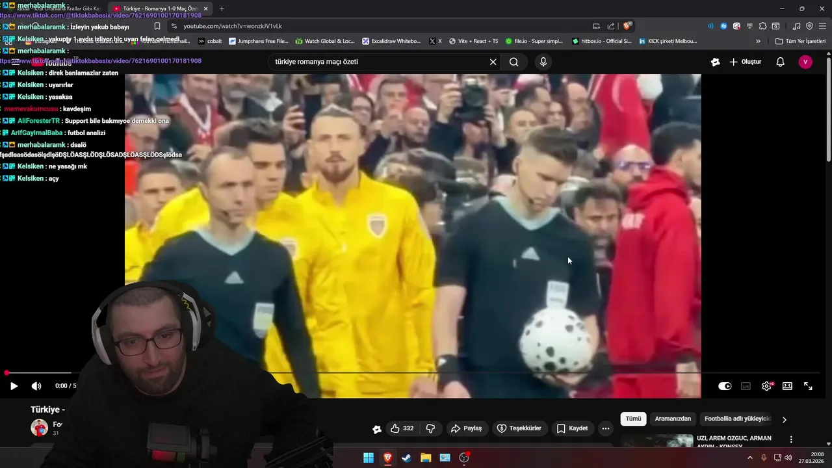Open Excalidraw Whiteboard bookmark

[392, 41]
